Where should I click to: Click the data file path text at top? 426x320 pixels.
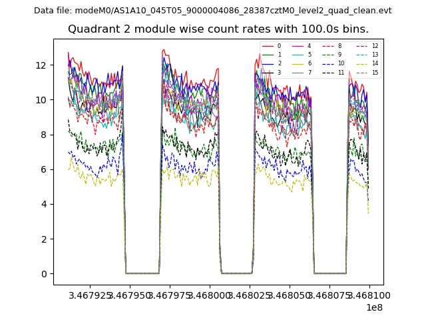click(212, 11)
